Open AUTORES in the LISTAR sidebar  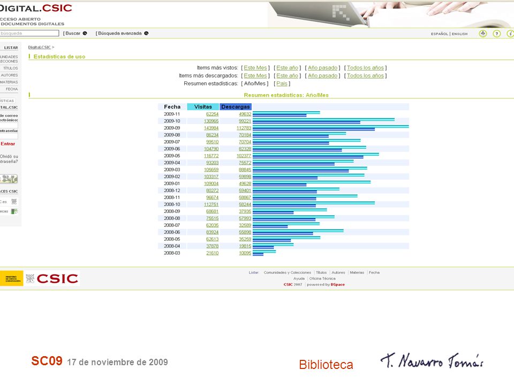[9, 75]
